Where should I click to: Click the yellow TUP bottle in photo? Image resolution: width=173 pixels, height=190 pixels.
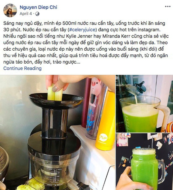tap(105, 121)
